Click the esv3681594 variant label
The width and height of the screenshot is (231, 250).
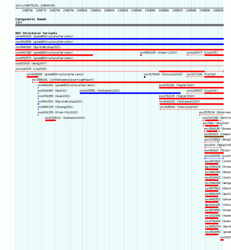[218, 172]
